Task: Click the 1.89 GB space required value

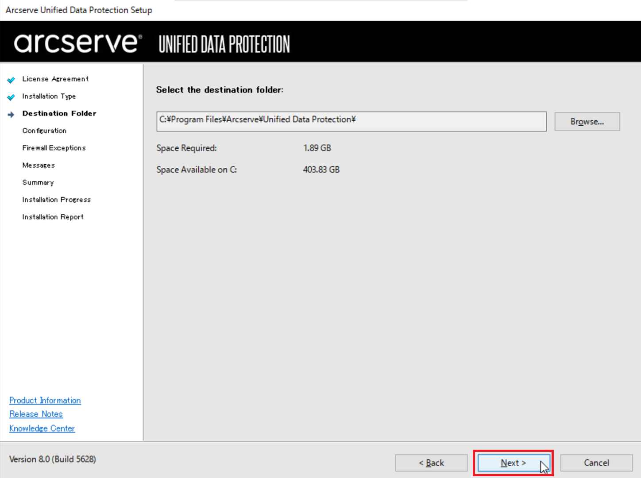Action: click(317, 148)
